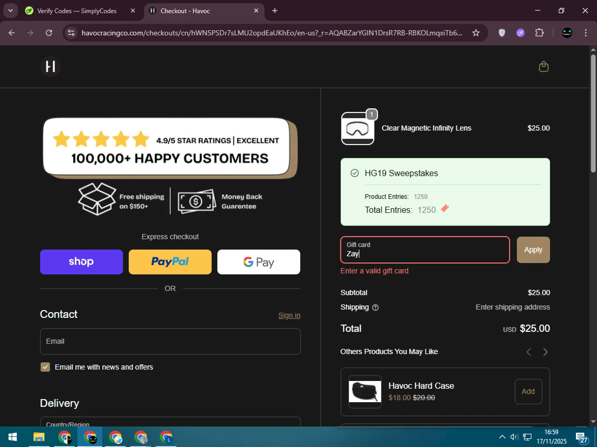Open a new browser tab

coord(275,11)
